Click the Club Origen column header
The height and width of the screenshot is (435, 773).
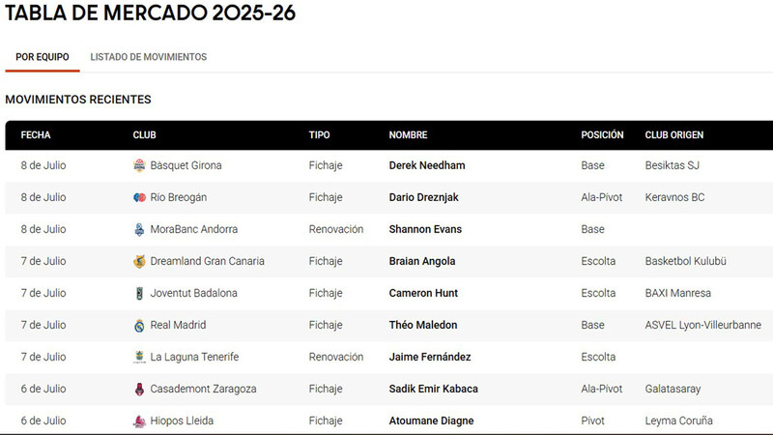(673, 135)
